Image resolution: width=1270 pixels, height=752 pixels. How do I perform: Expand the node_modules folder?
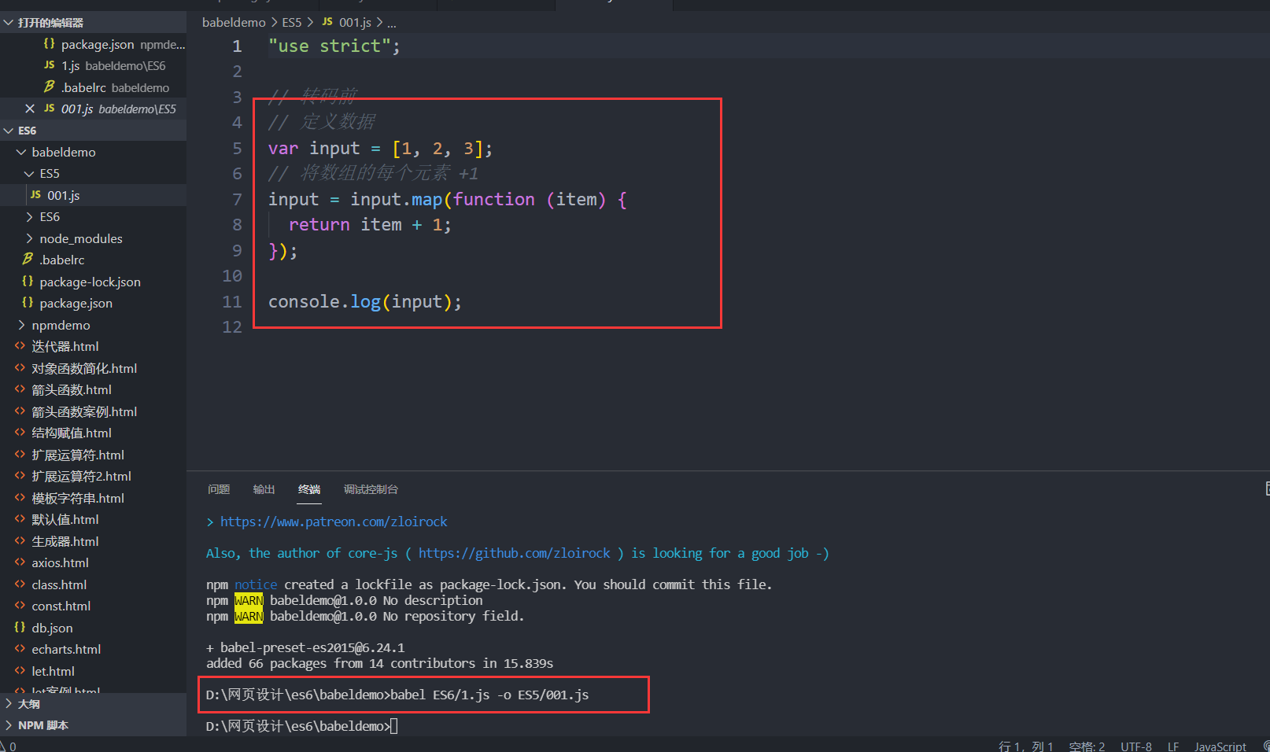pyautogui.click(x=29, y=238)
